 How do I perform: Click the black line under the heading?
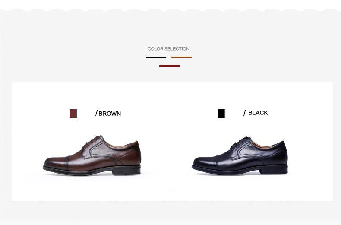tap(156, 57)
